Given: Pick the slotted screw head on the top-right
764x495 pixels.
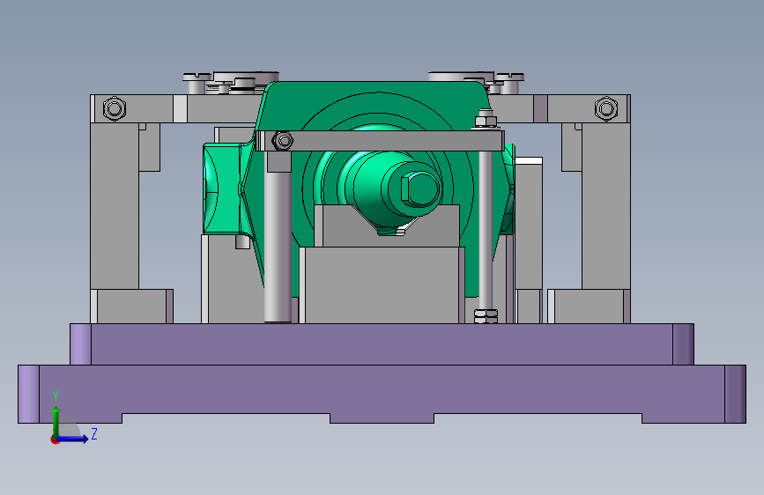Looking at the screenshot, I should pos(509,77).
